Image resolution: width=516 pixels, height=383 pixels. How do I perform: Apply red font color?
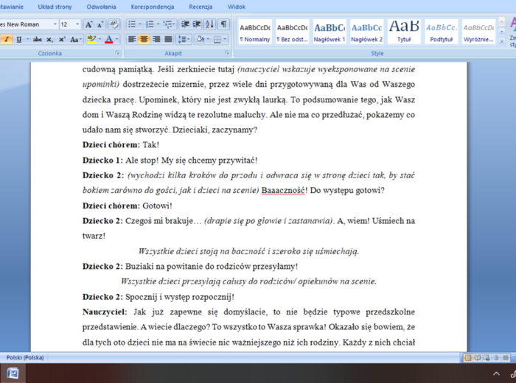[x=109, y=39]
